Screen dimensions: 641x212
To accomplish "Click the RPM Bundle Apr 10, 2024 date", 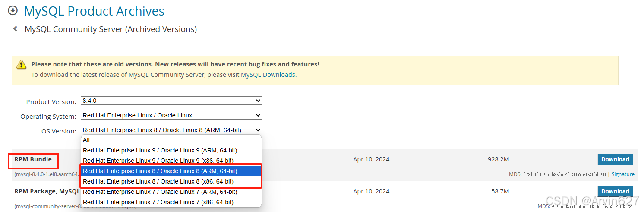I will click(371, 159).
